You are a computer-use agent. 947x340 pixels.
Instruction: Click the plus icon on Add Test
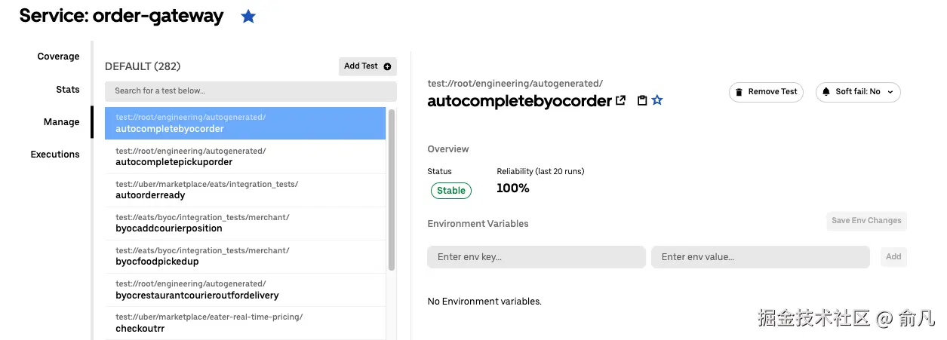388,66
